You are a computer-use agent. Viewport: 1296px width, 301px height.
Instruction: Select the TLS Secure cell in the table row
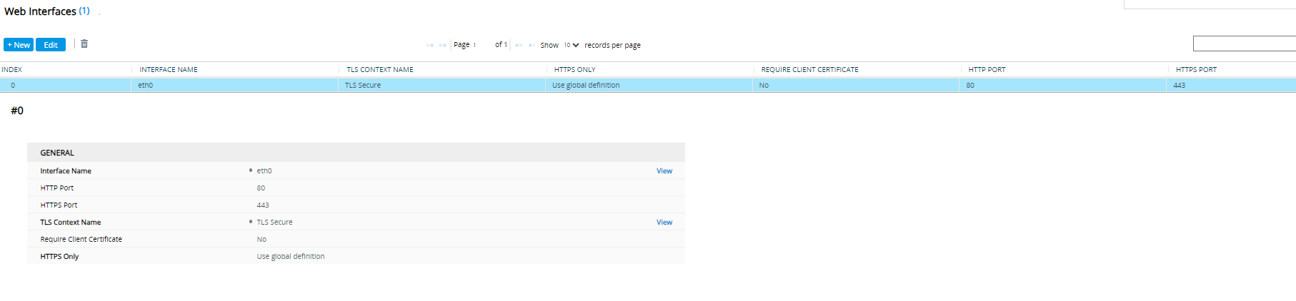point(441,85)
